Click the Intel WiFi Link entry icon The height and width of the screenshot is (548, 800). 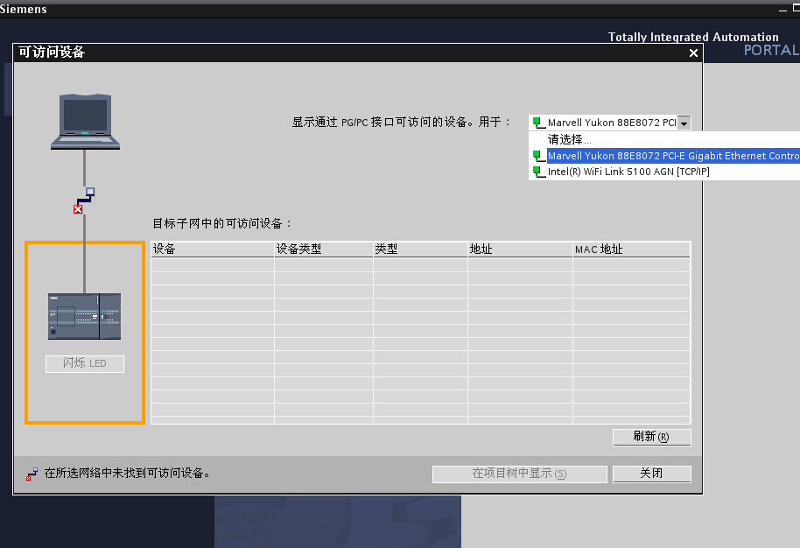click(537, 172)
